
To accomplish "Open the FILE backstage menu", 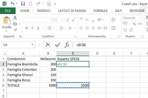I will point(8,11).
